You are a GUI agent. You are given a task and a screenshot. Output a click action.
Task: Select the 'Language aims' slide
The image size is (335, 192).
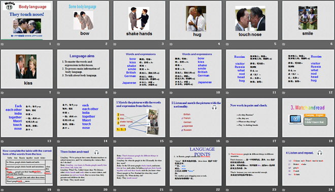[x=83, y=69]
